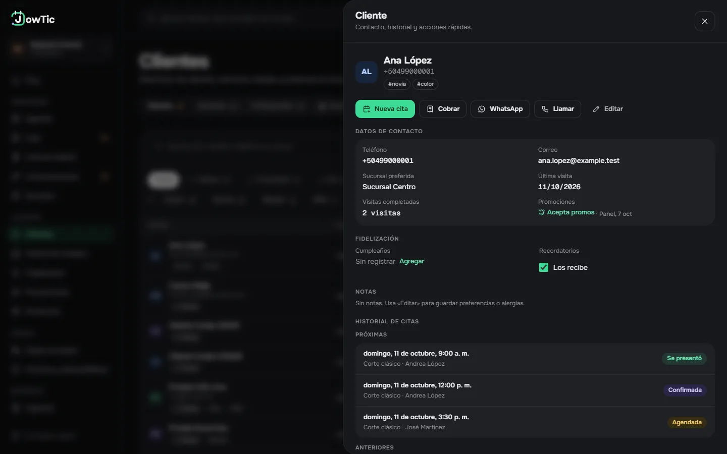Click the Se presentó status badge
The height and width of the screenshot is (454, 727).
[684, 358]
